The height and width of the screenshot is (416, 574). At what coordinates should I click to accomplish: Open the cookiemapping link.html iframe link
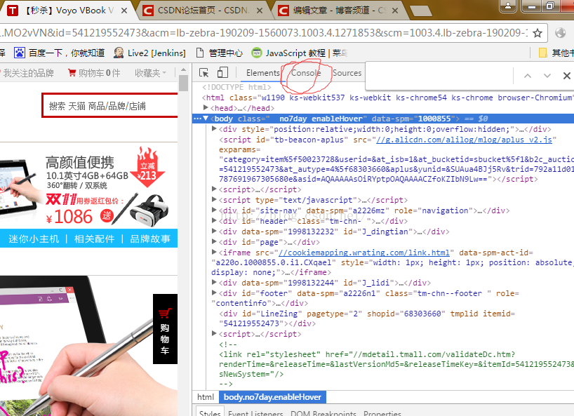tap(364, 253)
